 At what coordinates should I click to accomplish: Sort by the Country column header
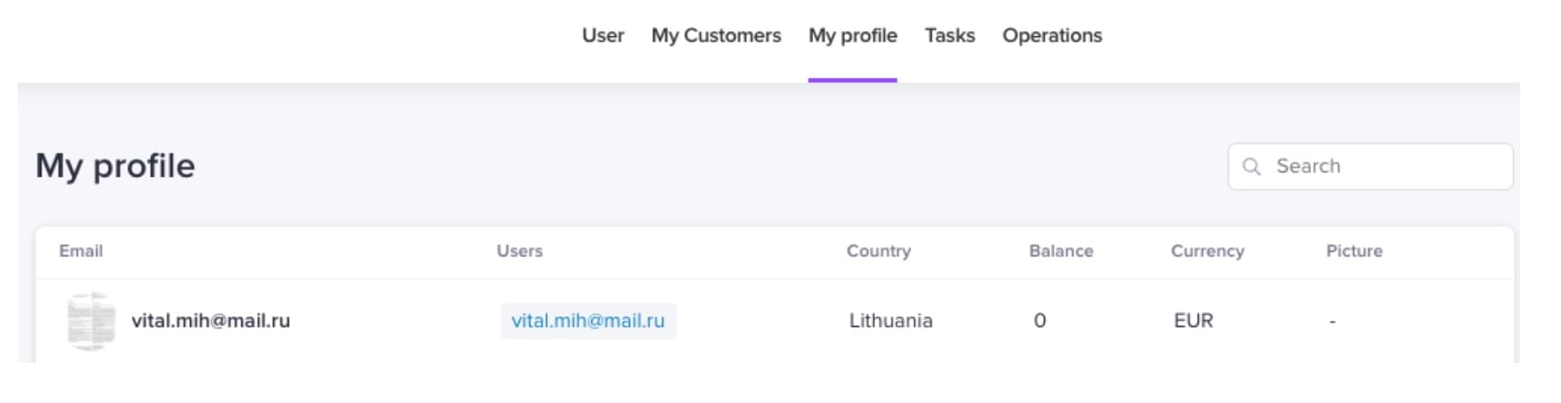click(x=879, y=251)
